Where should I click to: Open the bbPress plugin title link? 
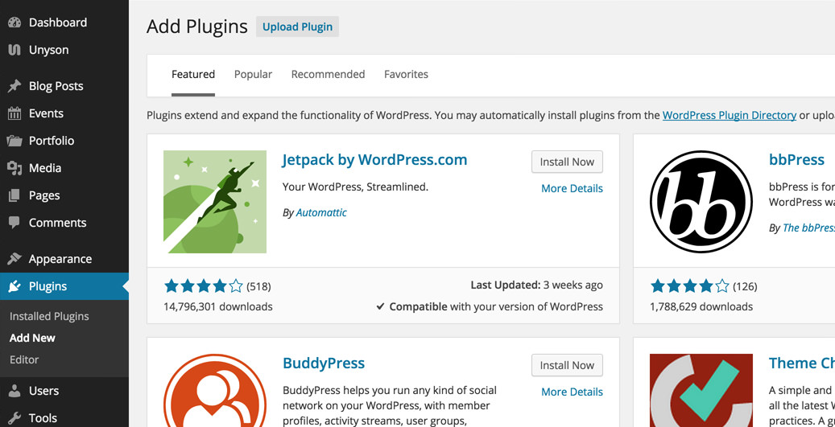coord(796,159)
